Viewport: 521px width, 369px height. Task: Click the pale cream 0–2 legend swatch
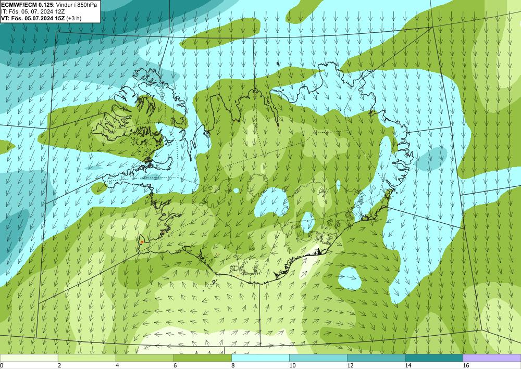pos(29,358)
